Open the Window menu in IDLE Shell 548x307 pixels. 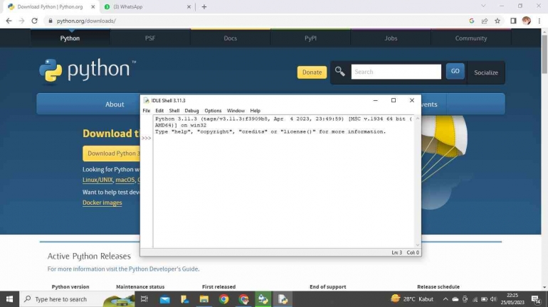pos(236,111)
